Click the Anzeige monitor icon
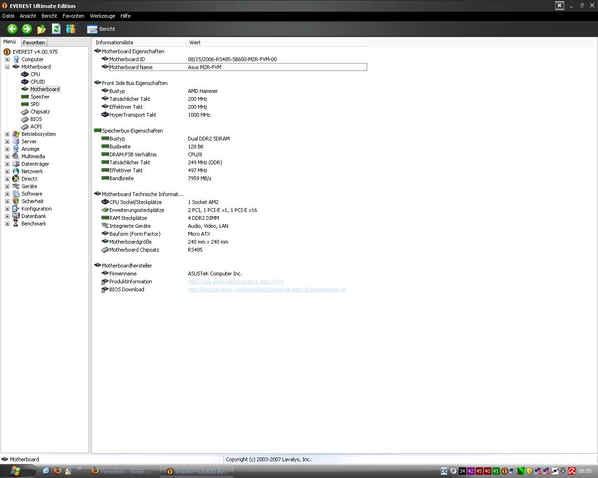 coord(16,149)
